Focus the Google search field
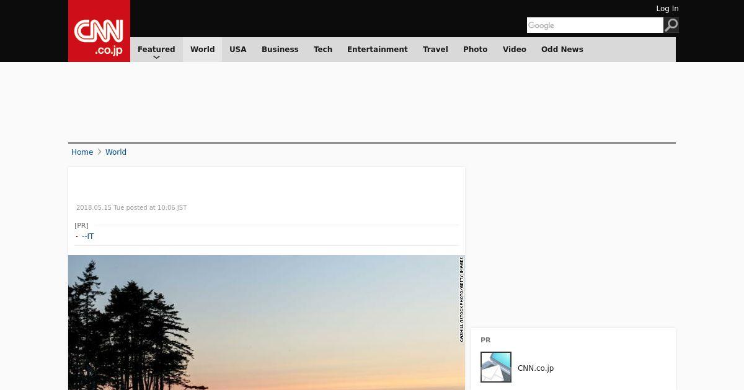Image resolution: width=744 pixels, height=390 pixels. 595,25
